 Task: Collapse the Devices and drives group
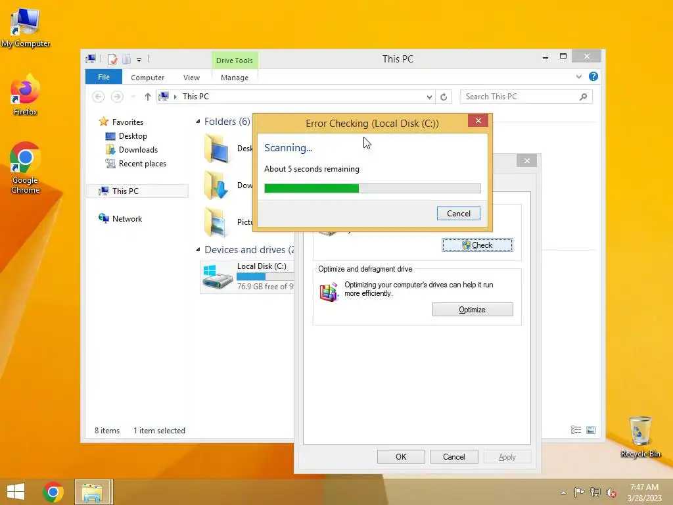tap(198, 249)
